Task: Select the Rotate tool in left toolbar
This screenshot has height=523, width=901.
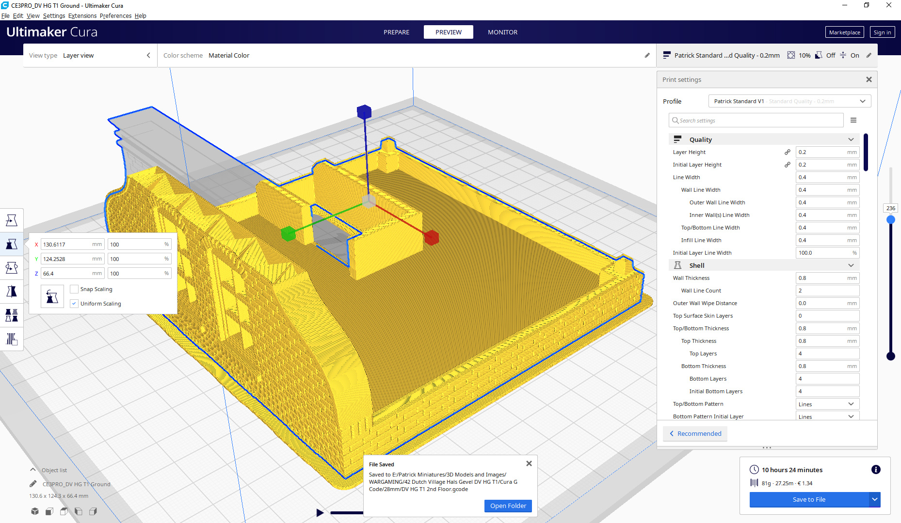Action: 12,268
